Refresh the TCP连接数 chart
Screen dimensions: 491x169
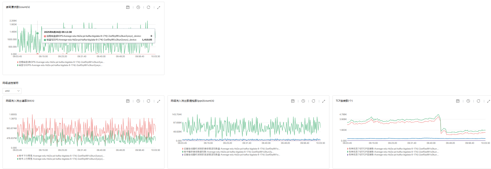478,101
